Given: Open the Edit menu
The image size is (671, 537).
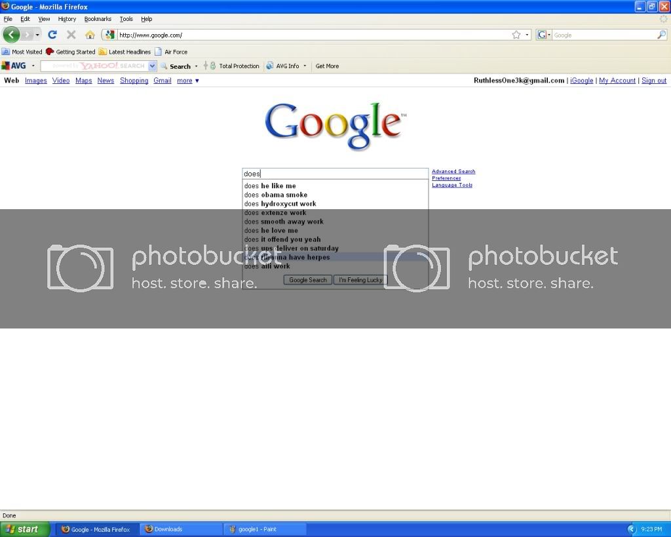Looking at the screenshot, I should [x=26, y=19].
